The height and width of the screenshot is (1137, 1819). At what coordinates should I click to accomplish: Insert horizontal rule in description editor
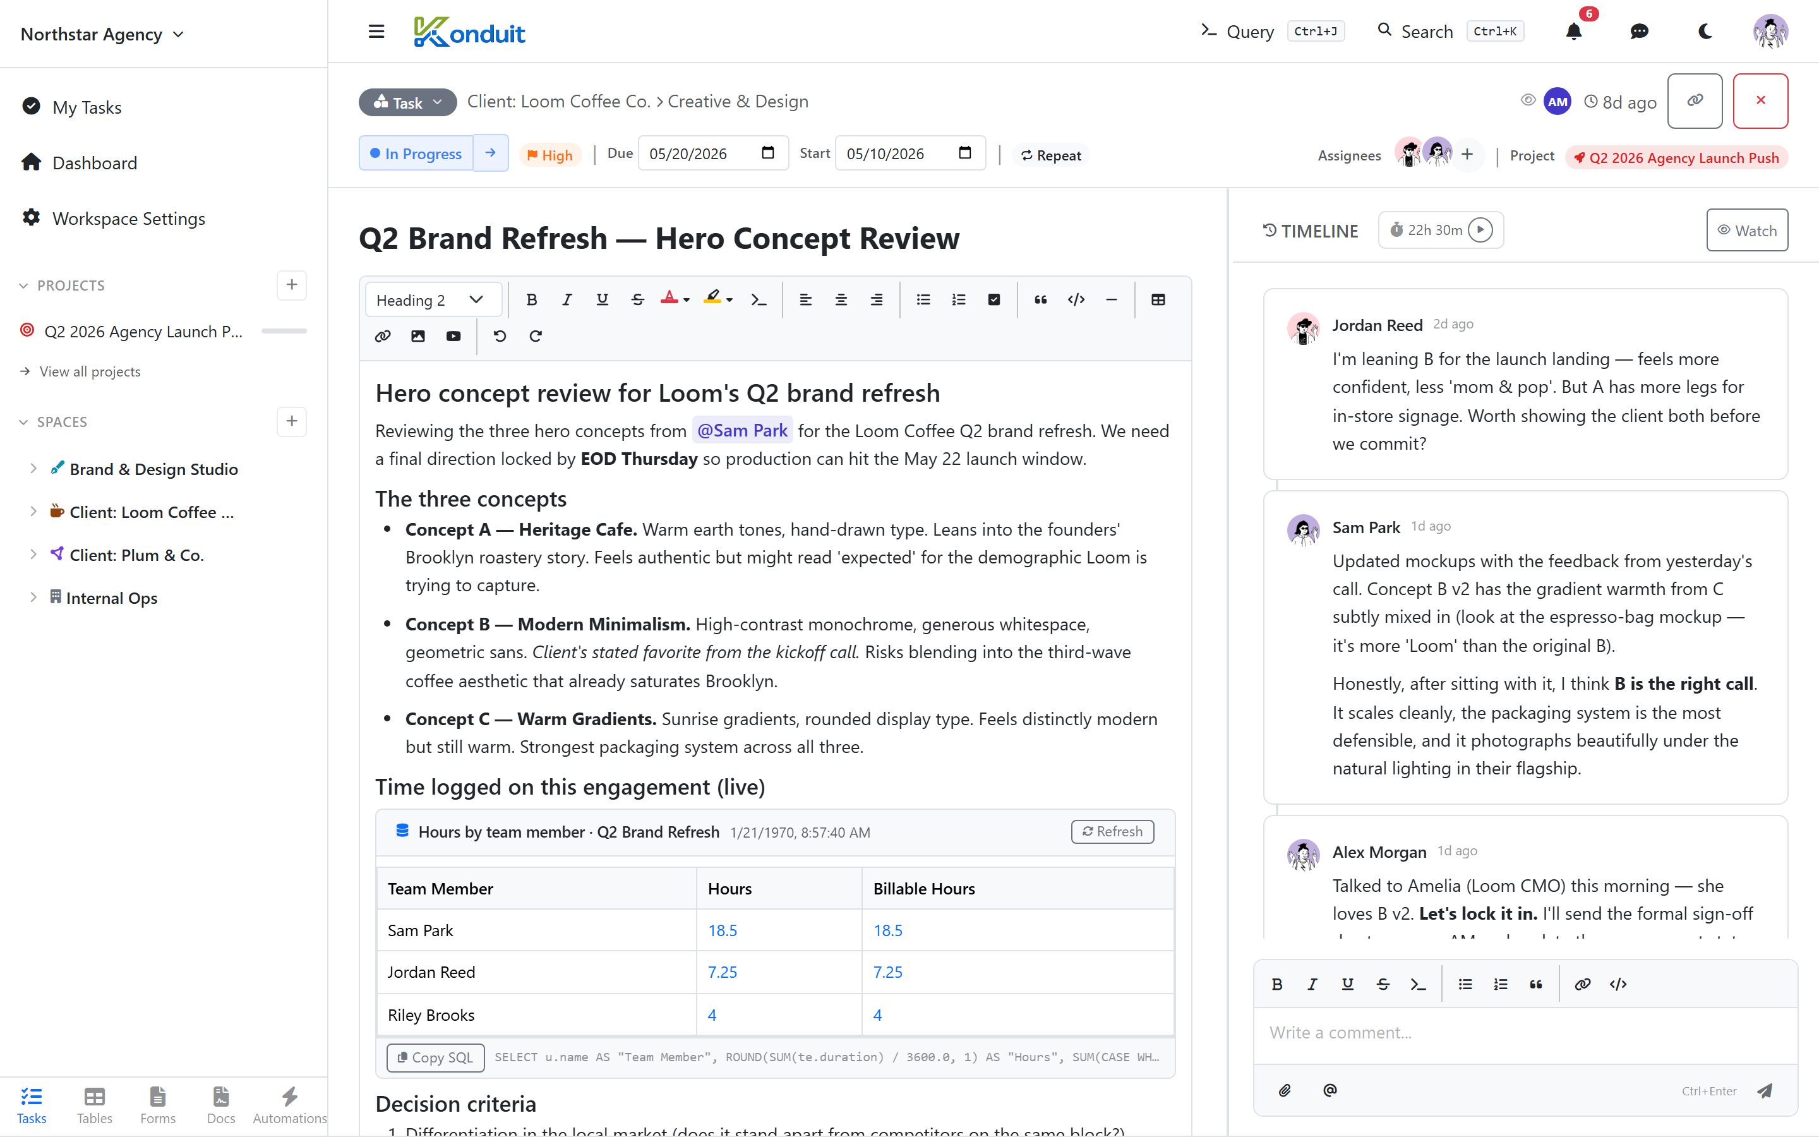tap(1111, 299)
